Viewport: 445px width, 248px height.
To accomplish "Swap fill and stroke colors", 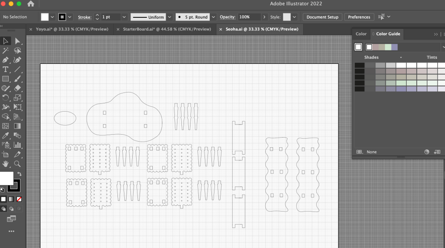I will coord(19,174).
